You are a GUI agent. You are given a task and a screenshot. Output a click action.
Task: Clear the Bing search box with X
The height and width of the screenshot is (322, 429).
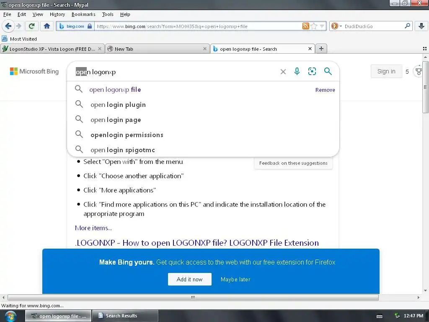[283, 72]
